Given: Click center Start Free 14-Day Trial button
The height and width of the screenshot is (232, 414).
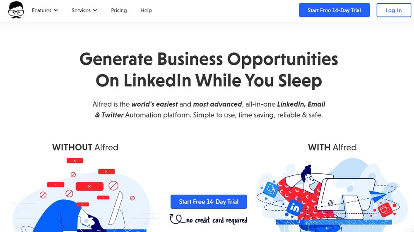Looking at the screenshot, I should click(x=209, y=202).
